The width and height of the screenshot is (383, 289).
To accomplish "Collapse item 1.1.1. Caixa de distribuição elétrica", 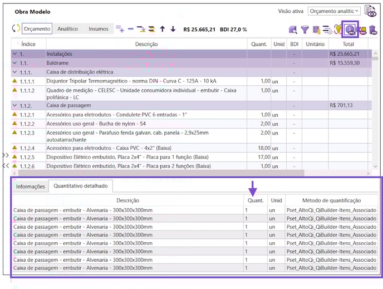I will tap(14, 72).
